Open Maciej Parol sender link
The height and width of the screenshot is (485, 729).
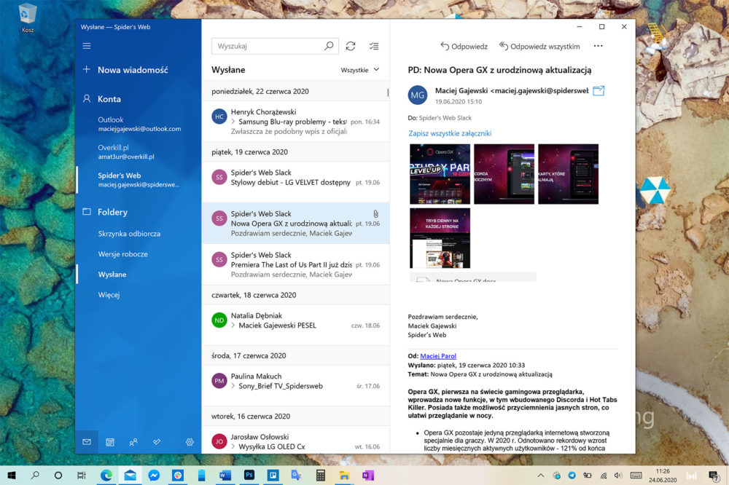click(438, 356)
